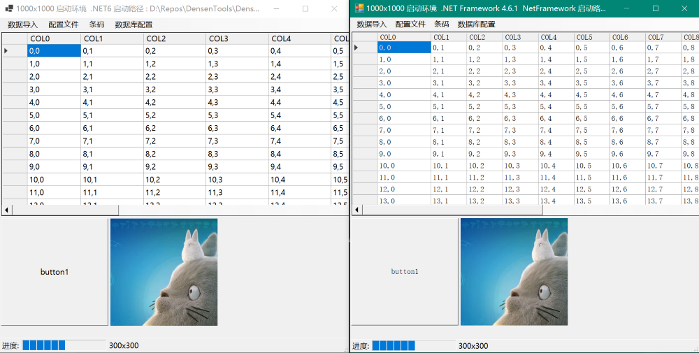
Task: Select the row-header arrow in left grid
Action: [x=6, y=51]
